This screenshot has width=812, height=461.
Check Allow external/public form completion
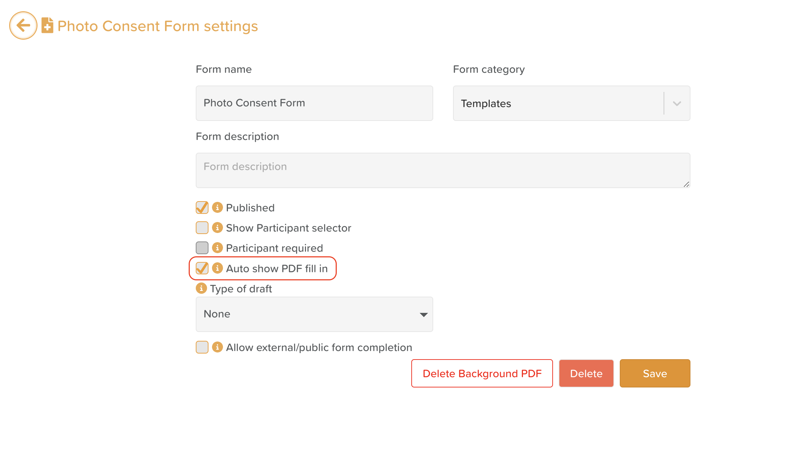(202, 347)
